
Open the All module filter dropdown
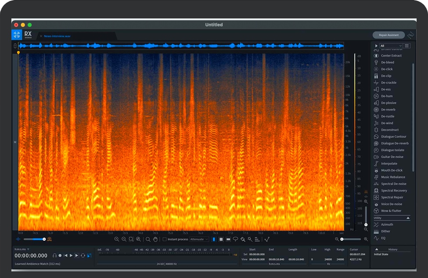point(391,46)
